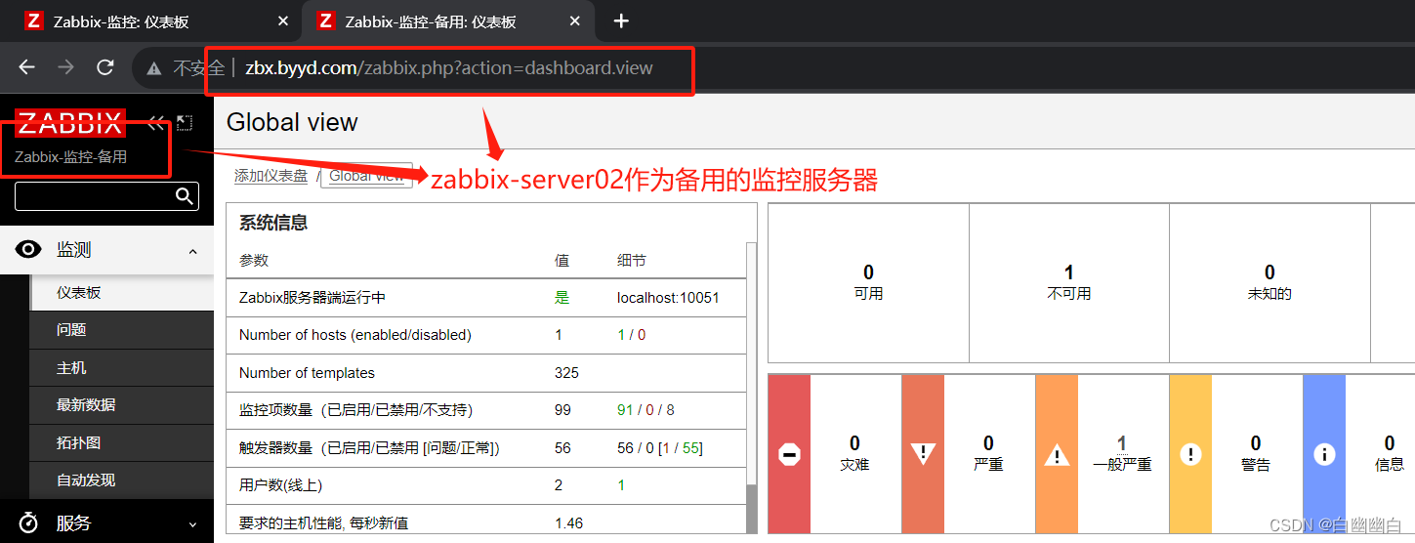Click the 警告 severity exclamation icon
Image resolution: width=1415 pixels, height=543 pixels.
(x=1190, y=454)
